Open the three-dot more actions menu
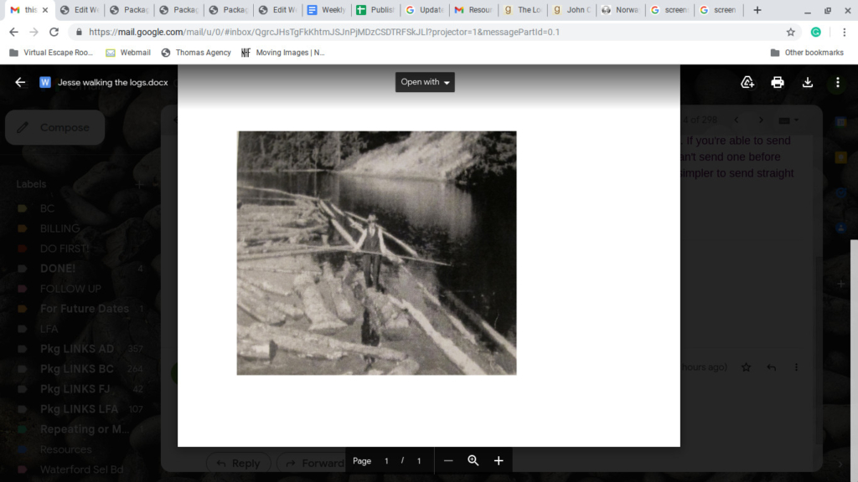The image size is (858, 482). pyautogui.click(x=838, y=82)
